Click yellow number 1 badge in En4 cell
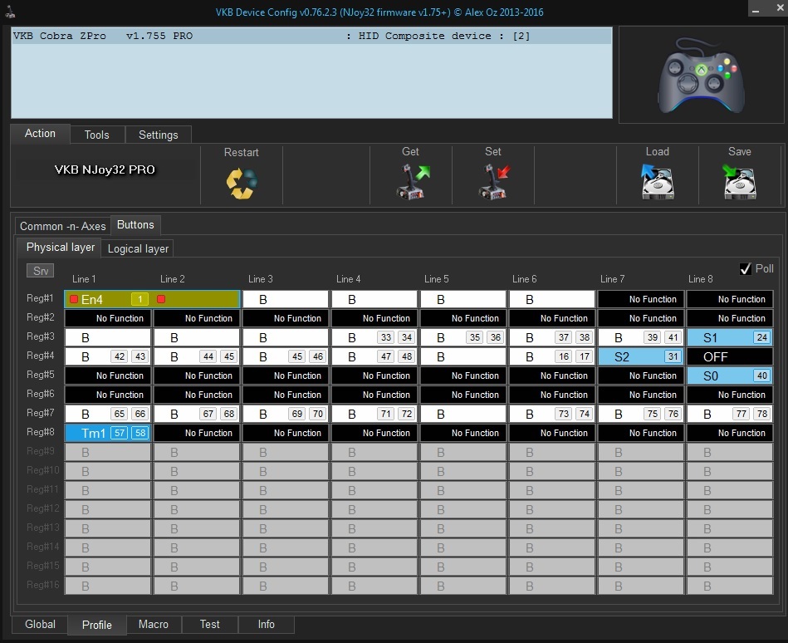 click(x=139, y=299)
